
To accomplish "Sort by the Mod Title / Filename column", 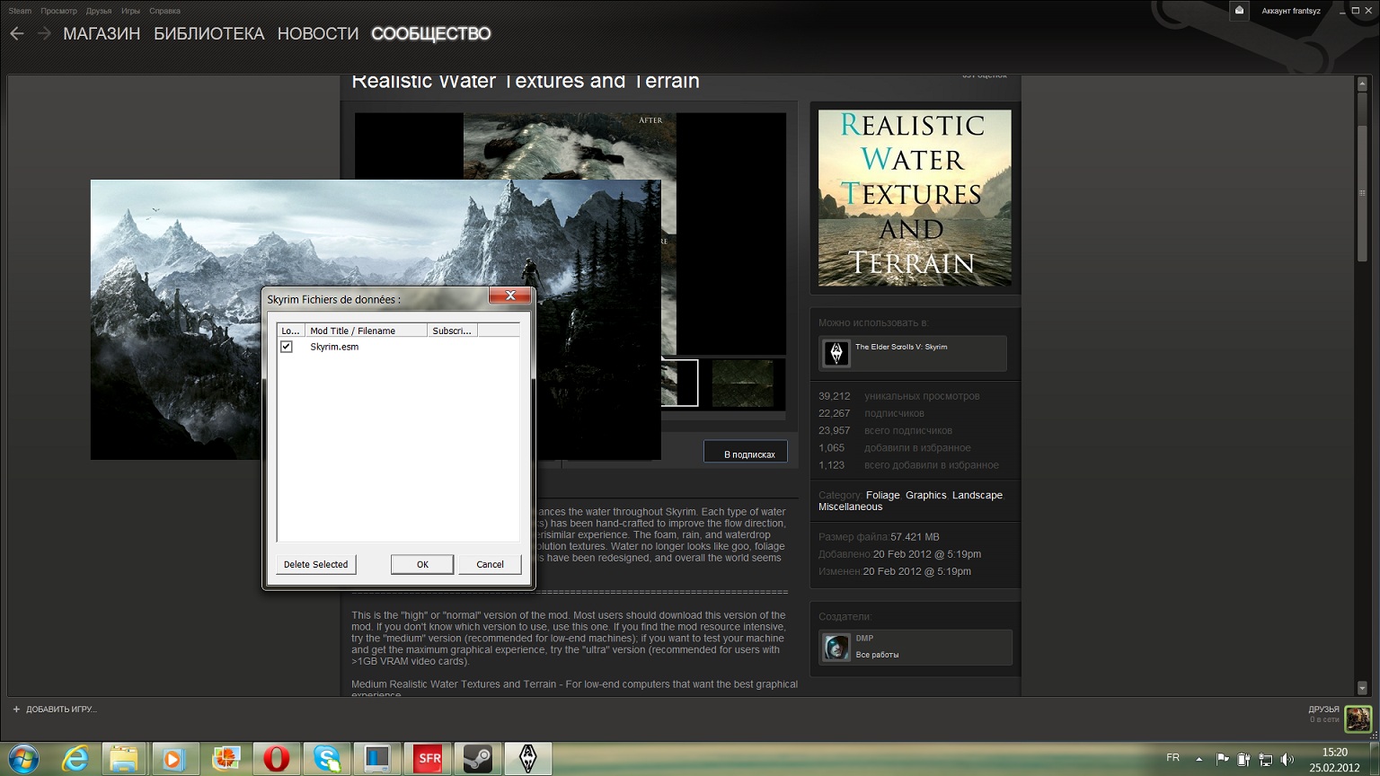I will point(366,331).
